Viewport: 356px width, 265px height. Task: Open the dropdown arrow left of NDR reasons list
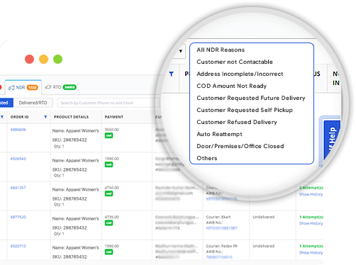(x=181, y=51)
